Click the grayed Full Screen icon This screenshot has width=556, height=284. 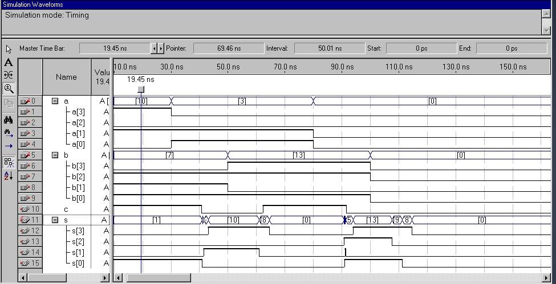coord(9,104)
